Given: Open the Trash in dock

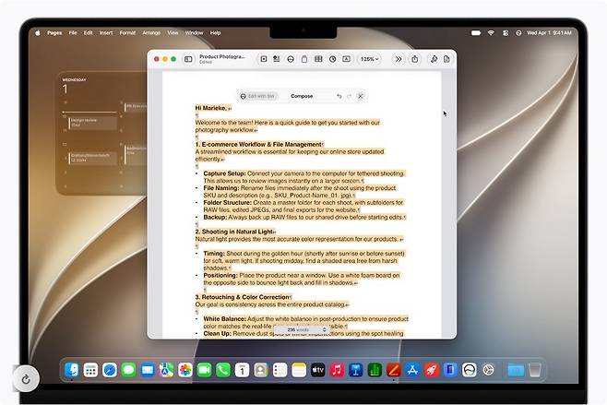Looking at the screenshot, I should [535, 370].
